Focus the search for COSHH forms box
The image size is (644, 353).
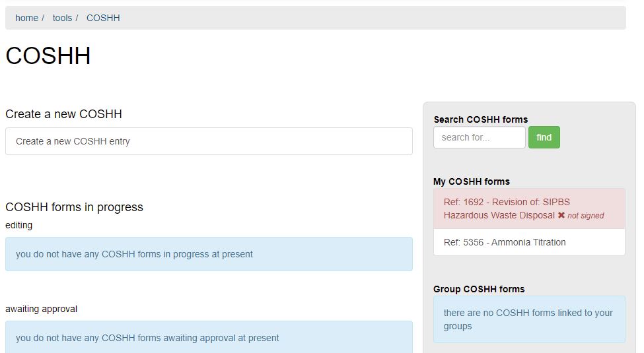[x=479, y=137]
